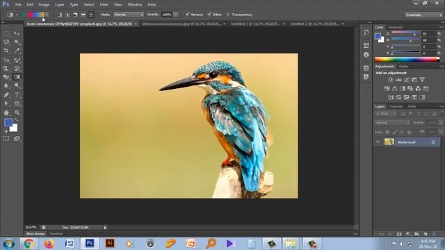Click the foreground color swatch in toolbox
The height and width of the screenshot is (250, 445).
point(8,122)
